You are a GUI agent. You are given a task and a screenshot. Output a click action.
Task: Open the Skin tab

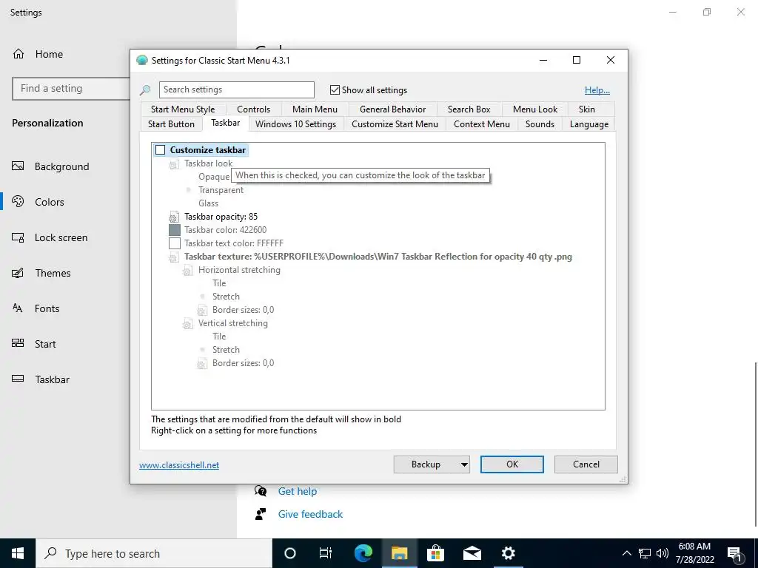click(x=587, y=109)
